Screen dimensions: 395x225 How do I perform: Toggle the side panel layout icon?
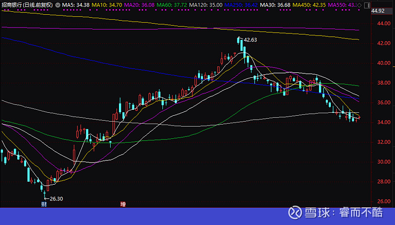367,5
